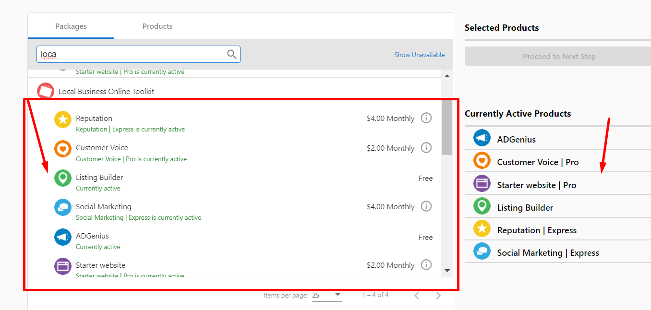This screenshot has height=310, width=651.
Task: Click 'Listing Builder' text in Currently Active Products
Action: (x=525, y=208)
